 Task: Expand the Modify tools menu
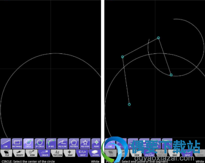(x=19, y=153)
